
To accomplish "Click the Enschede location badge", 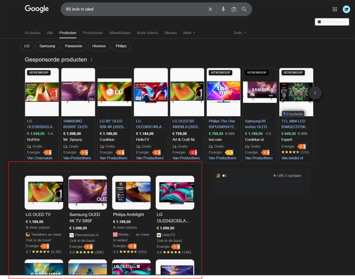I will click(293, 114).
